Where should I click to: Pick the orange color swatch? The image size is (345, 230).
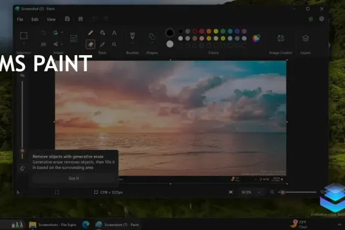[x=209, y=31]
